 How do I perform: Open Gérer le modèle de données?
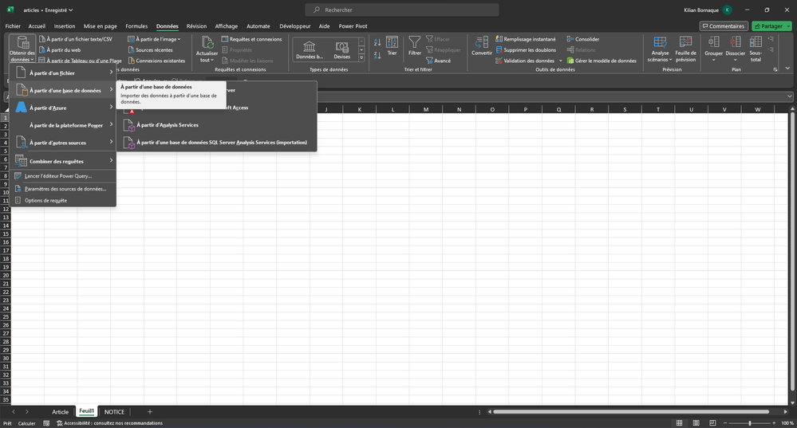click(x=602, y=61)
